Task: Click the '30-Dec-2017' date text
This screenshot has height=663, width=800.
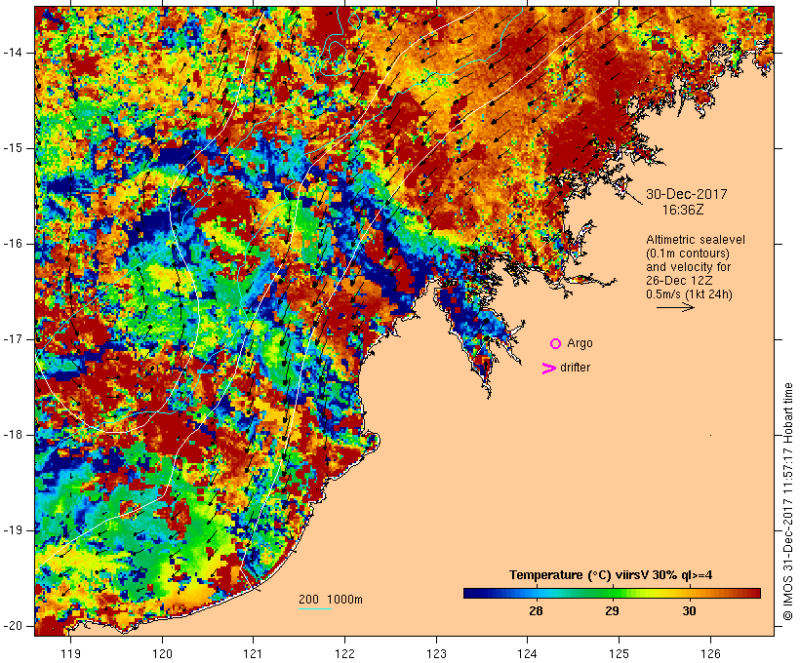Action: pyautogui.click(x=686, y=194)
